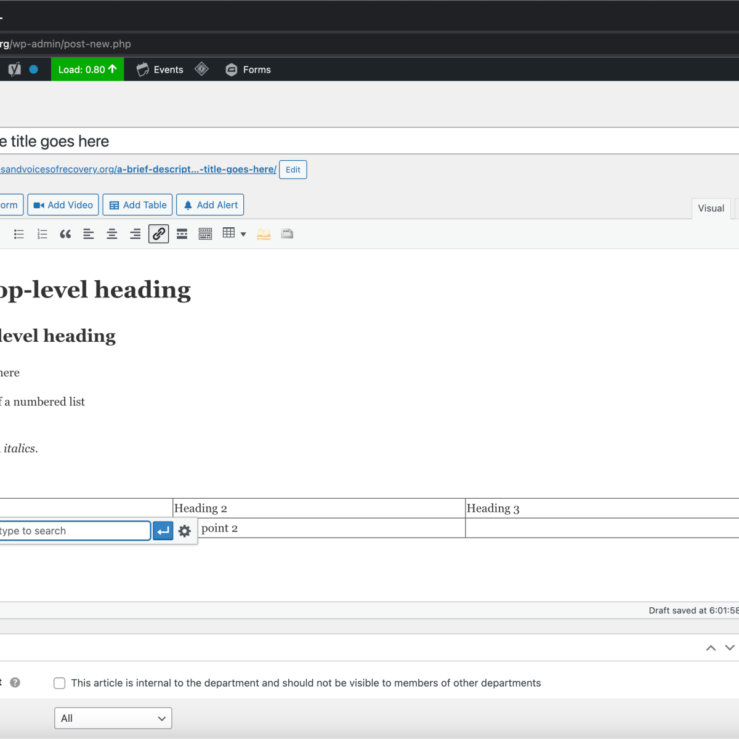Click the bulleted list icon

[19, 234]
